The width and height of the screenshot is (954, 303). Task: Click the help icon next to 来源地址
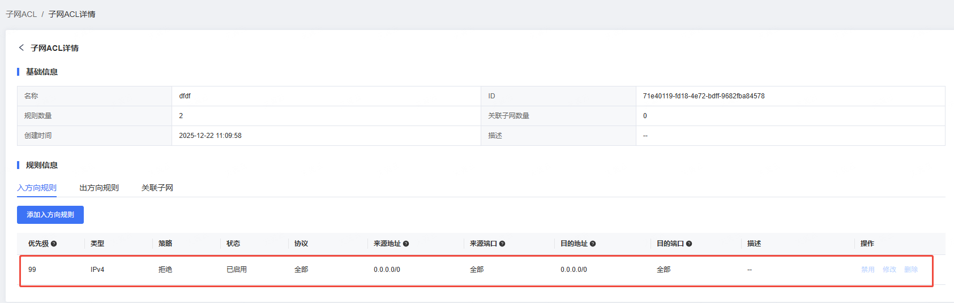point(406,244)
